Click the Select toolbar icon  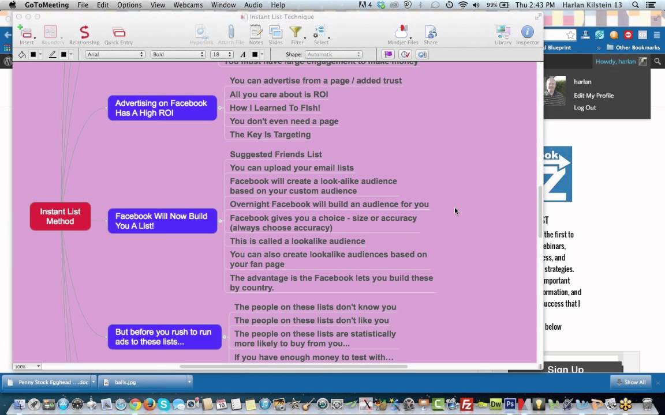click(320, 32)
